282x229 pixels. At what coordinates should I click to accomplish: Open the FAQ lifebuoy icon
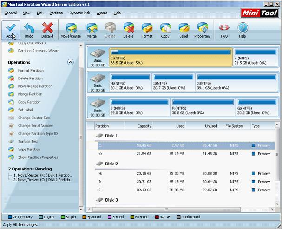224,30
